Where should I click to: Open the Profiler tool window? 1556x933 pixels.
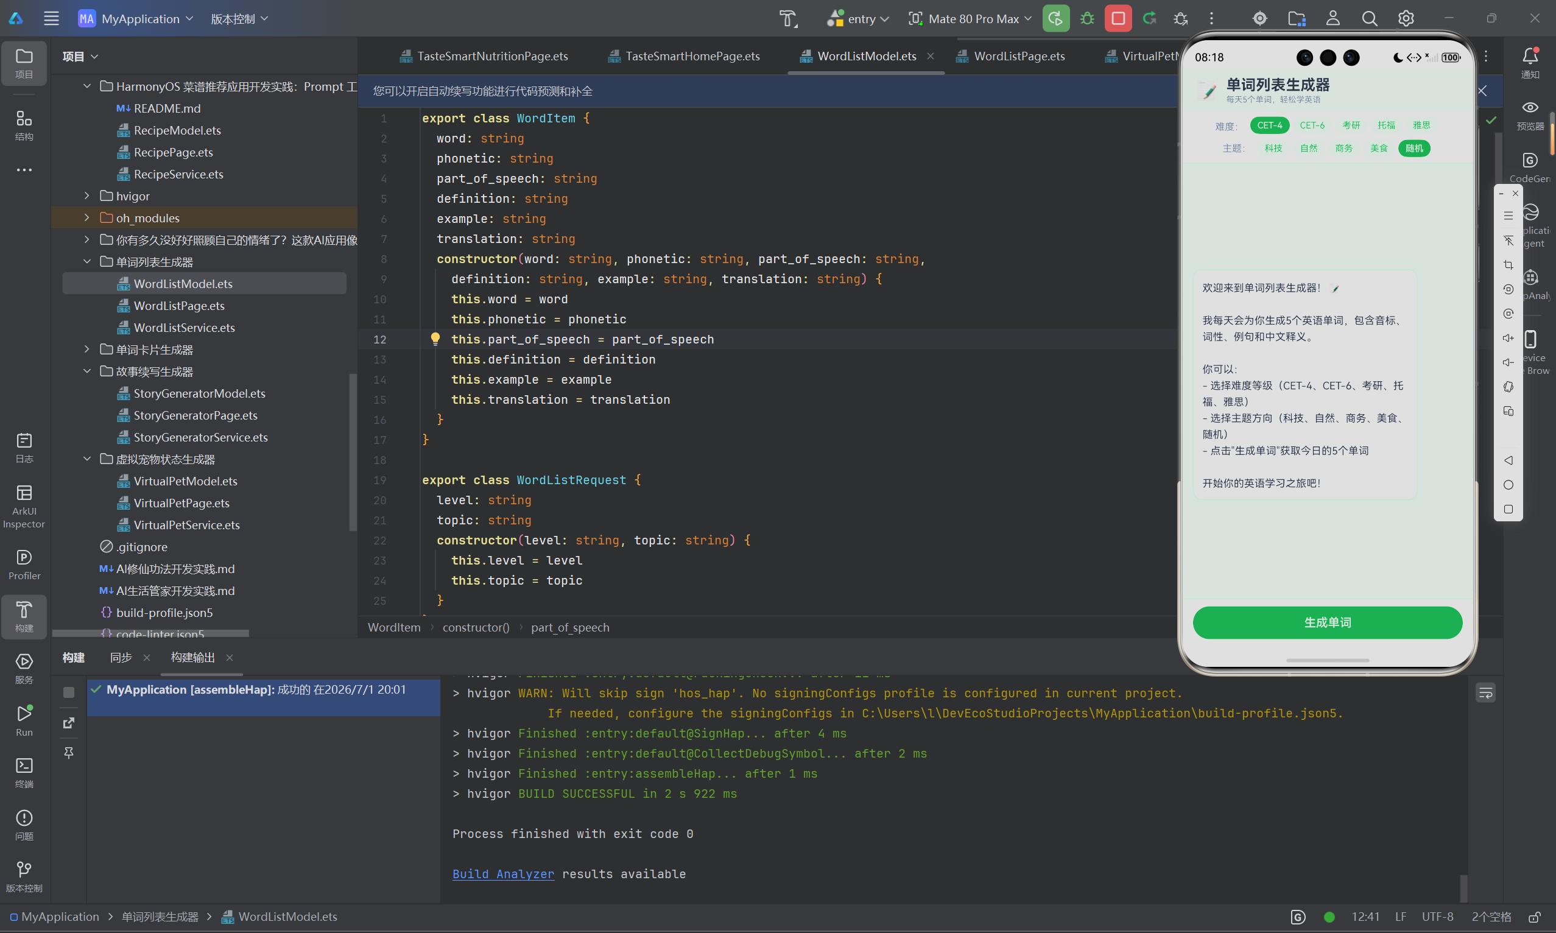click(x=24, y=565)
